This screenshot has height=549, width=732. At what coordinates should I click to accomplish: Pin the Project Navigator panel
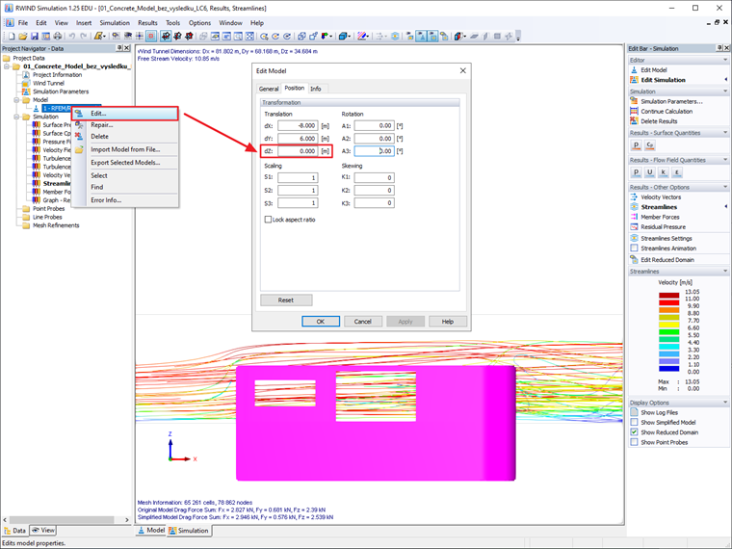(x=119, y=48)
